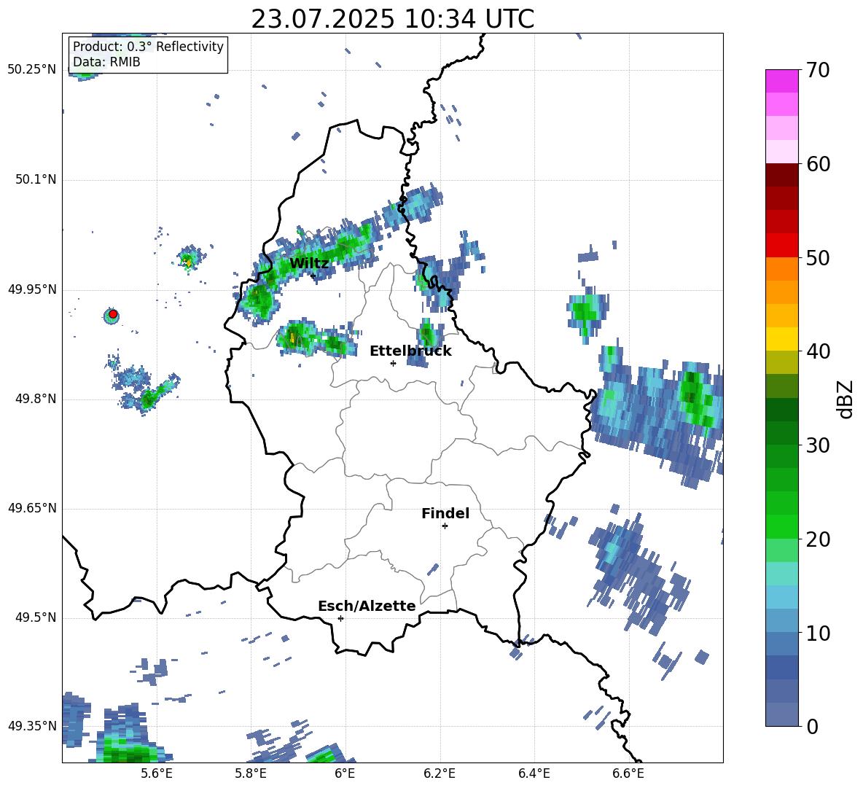Screen dimensions: 863x788
Task: Select the Wiltz city label
Action: [x=309, y=263]
